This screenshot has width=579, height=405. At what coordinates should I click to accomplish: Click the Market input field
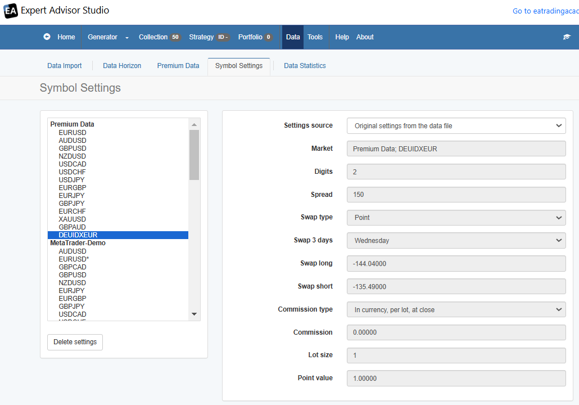pos(456,148)
